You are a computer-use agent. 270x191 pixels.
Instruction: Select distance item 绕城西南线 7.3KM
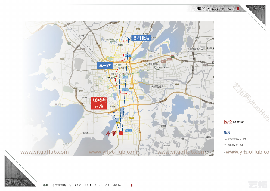tap(235, 139)
